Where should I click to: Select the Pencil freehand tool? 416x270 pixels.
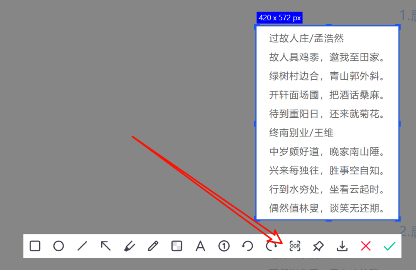point(153,246)
